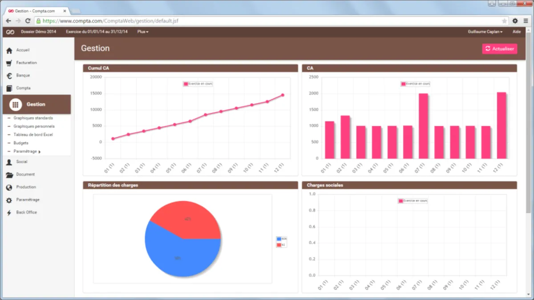
Task: Click the Back Office lightning icon
Action: pyautogui.click(x=9, y=213)
